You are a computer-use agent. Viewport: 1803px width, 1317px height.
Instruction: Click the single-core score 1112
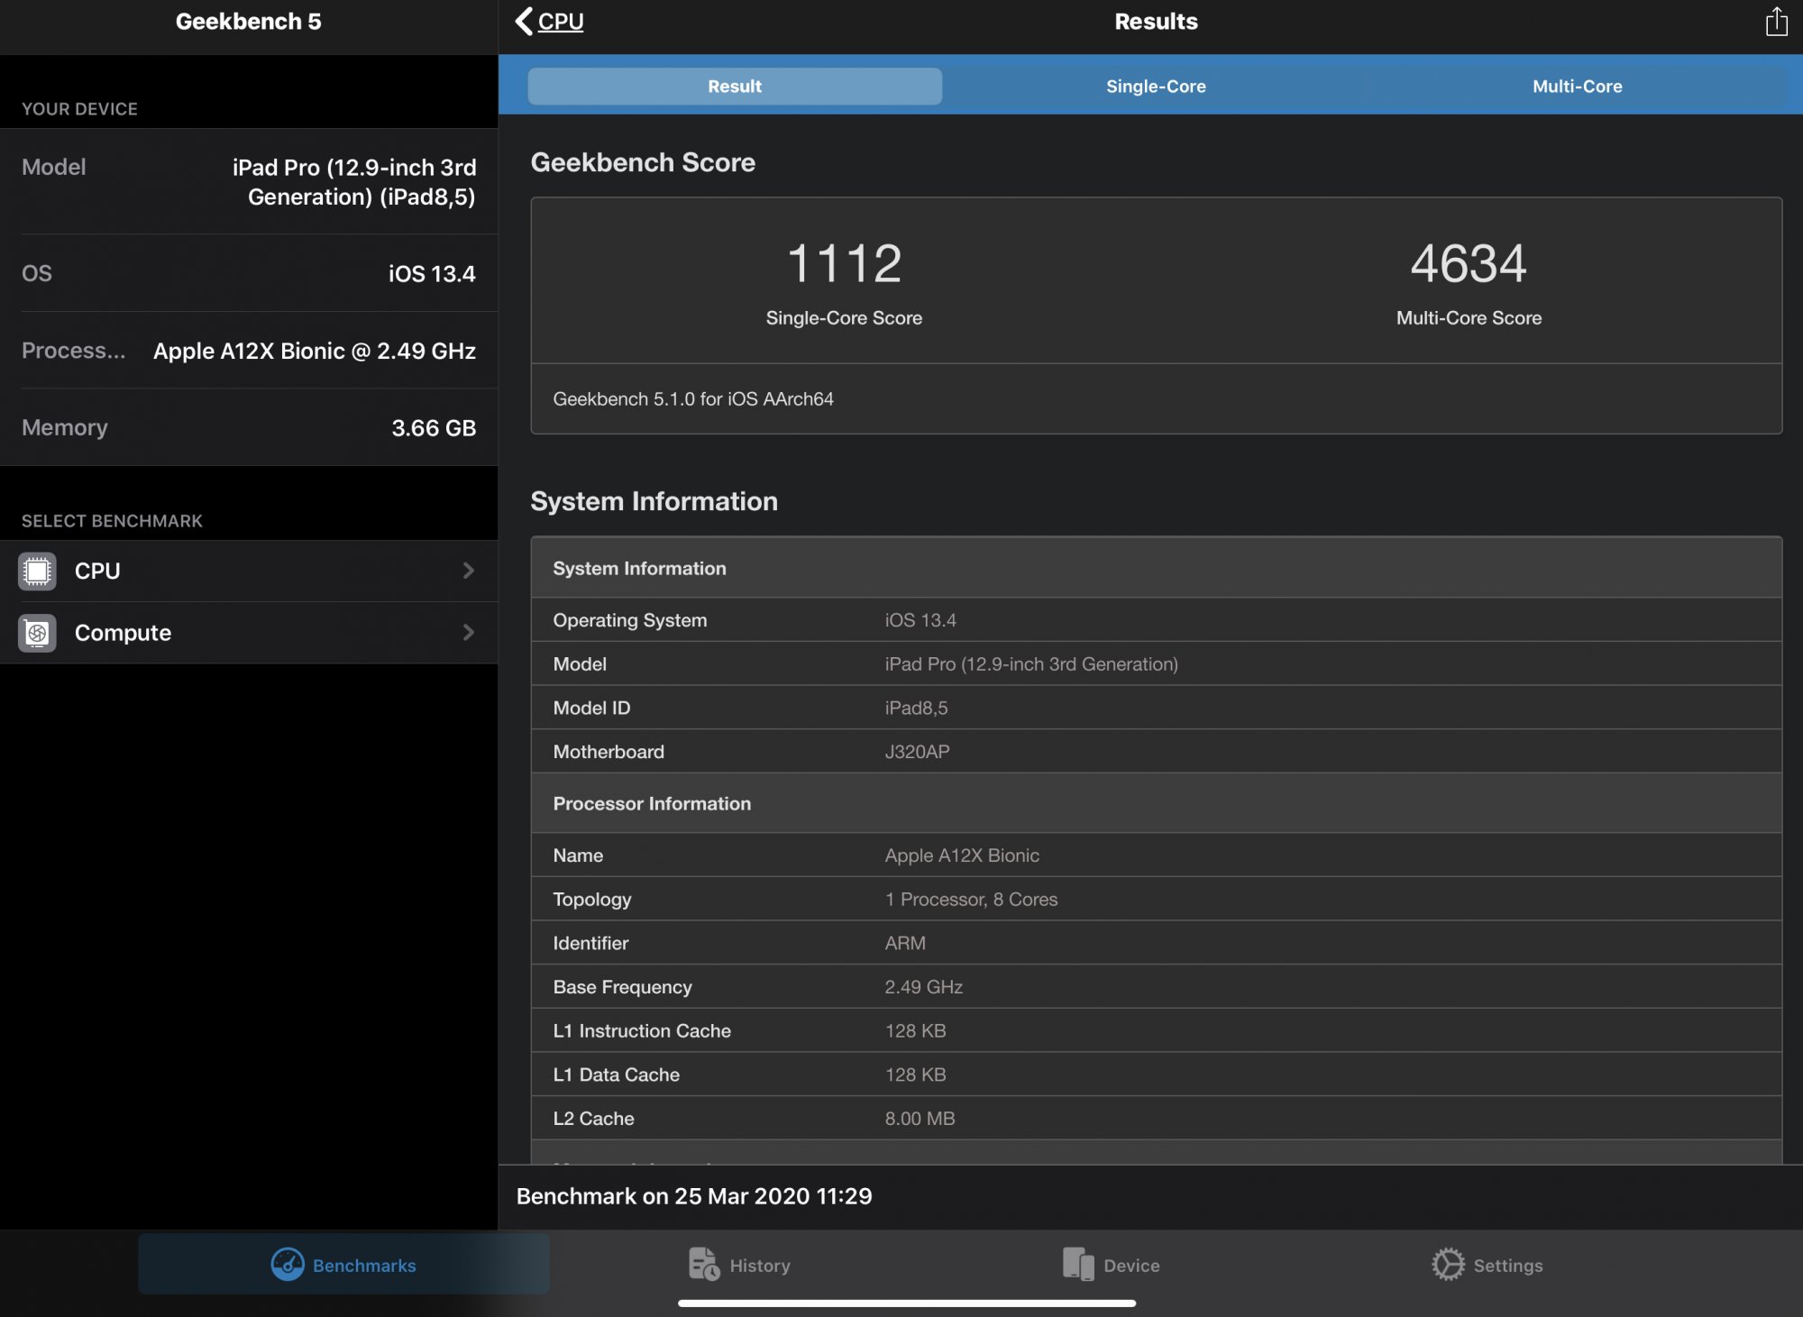coord(844,263)
